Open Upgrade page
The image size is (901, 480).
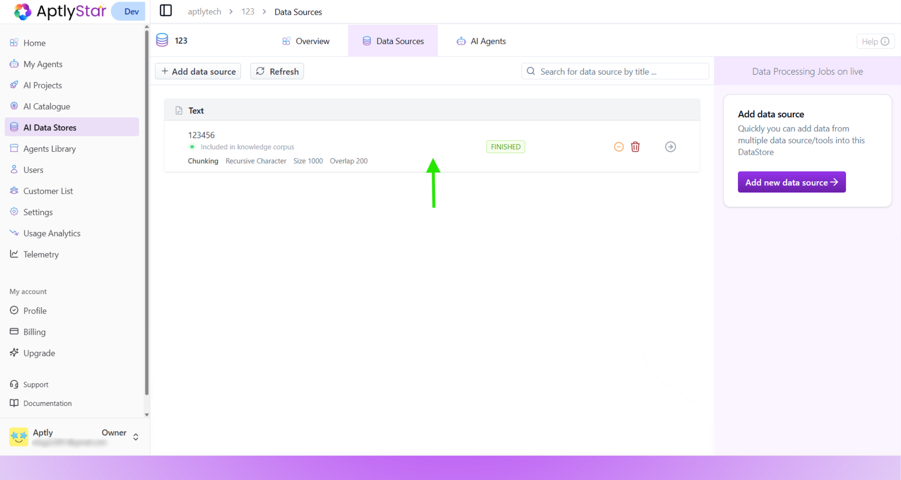(x=72, y=353)
